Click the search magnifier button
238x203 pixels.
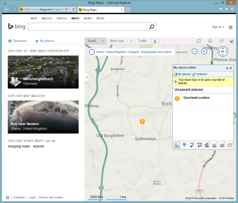[x=152, y=27]
